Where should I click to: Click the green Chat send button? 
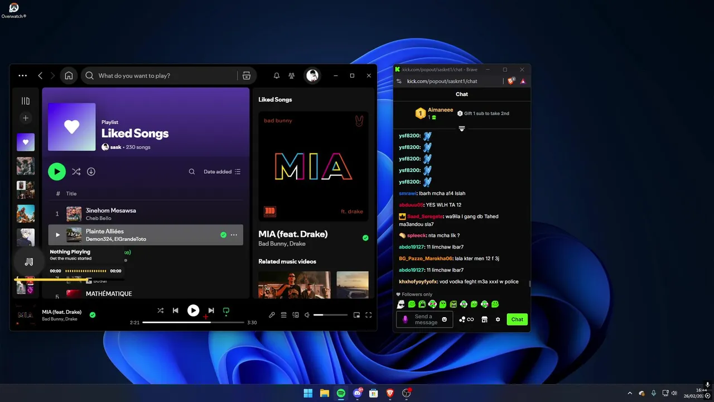(x=517, y=319)
